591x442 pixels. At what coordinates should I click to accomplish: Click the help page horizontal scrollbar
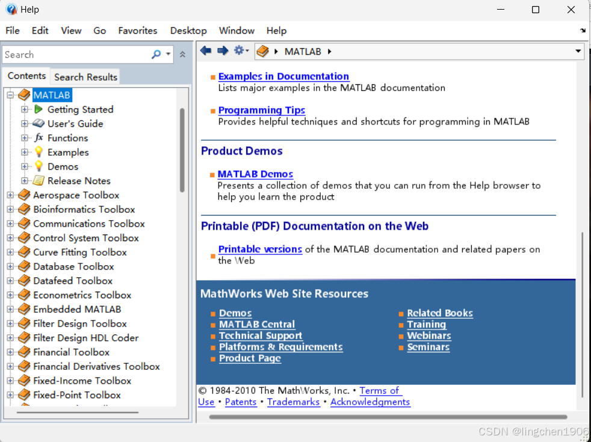tap(388, 417)
